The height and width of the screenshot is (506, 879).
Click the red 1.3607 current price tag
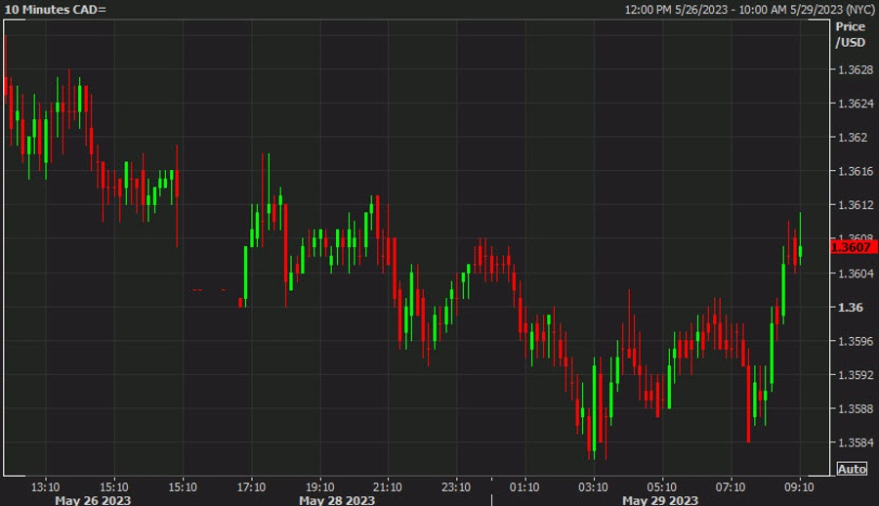(x=851, y=248)
